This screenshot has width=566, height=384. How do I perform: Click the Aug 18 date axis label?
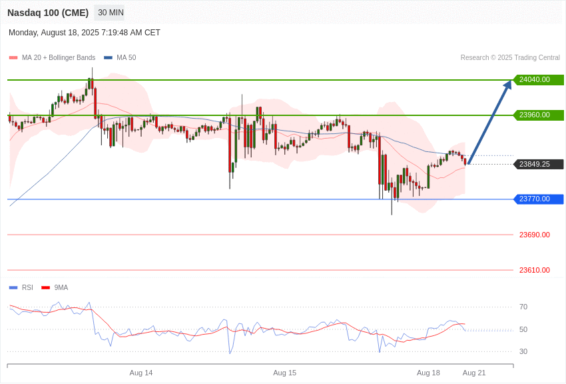[428, 373]
